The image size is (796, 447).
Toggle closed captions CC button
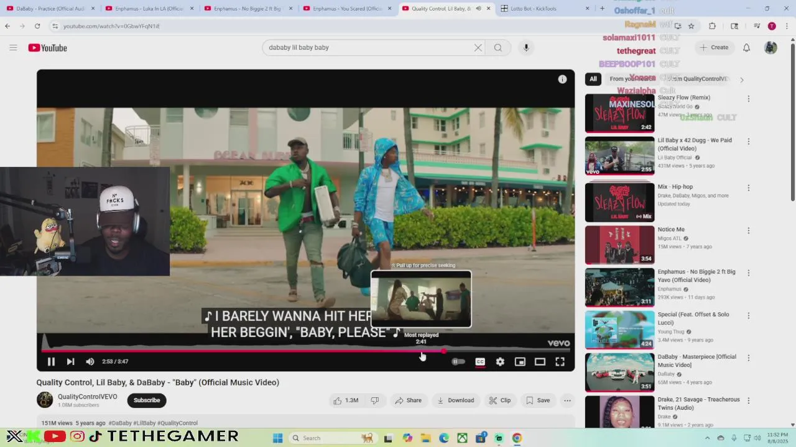[480, 362]
